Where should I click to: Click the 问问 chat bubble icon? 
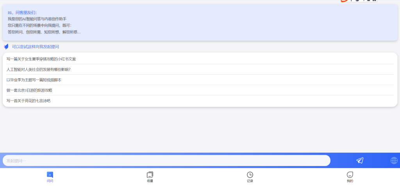point(50,175)
